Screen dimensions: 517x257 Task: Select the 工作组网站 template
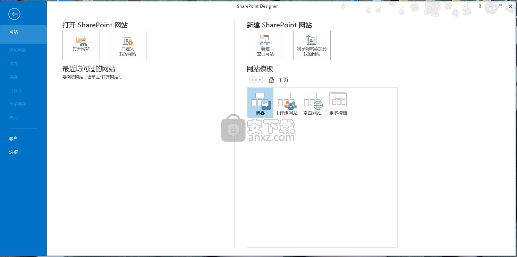(286, 103)
